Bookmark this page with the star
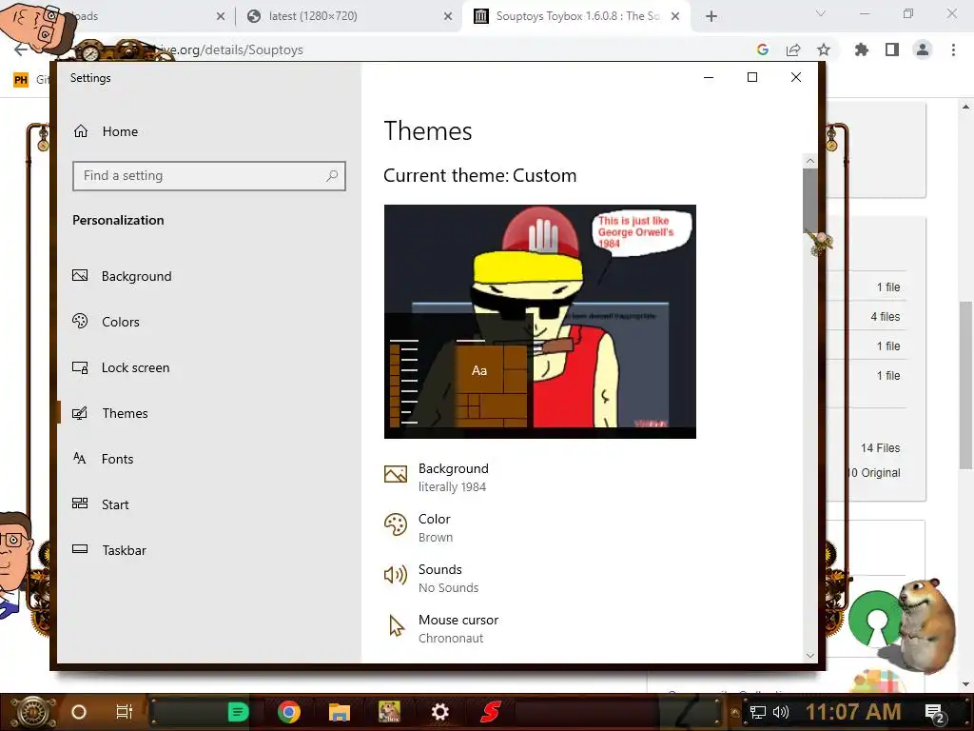The image size is (974, 731). click(824, 49)
